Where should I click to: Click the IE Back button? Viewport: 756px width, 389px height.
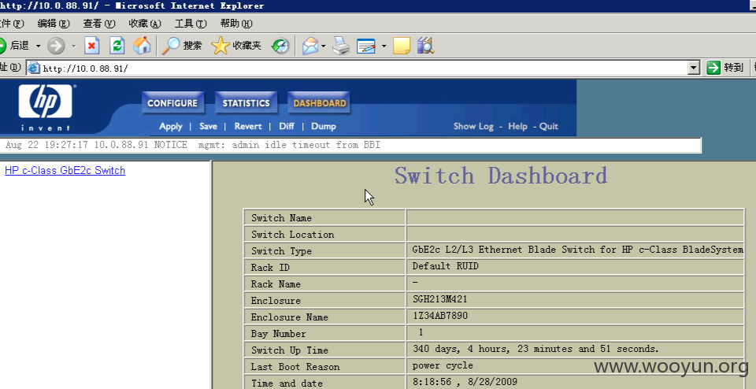pyautogui.click(x=14, y=46)
